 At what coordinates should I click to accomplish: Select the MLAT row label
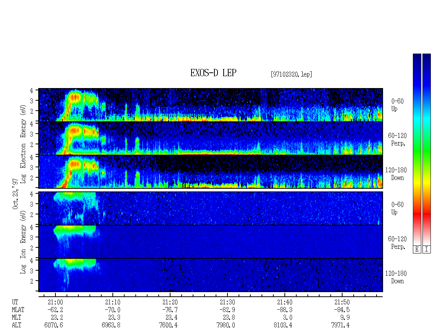point(18,310)
